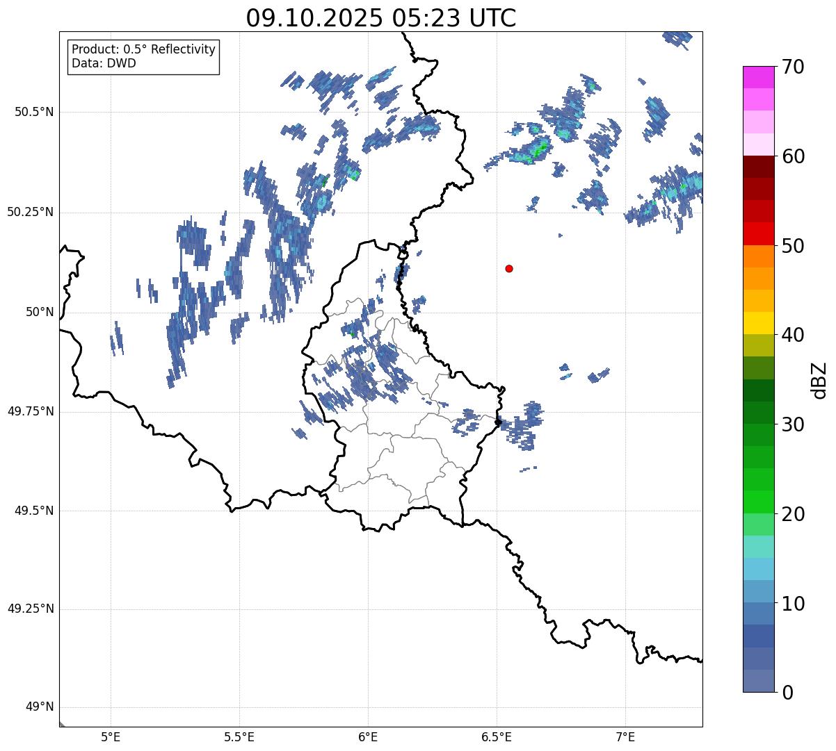Click the colorbar tick label 10
Screen dimensions: 836x751
[x=793, y=603]
